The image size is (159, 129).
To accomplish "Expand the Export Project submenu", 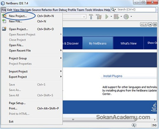I will [x=61, y=76].
